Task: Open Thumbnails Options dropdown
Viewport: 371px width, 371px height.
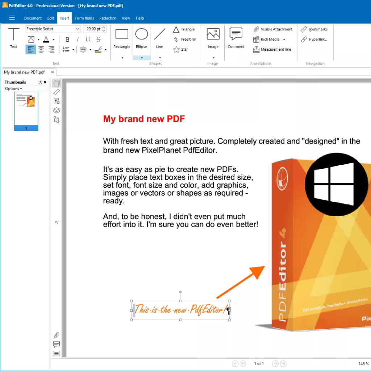Action: pos(13,88)
